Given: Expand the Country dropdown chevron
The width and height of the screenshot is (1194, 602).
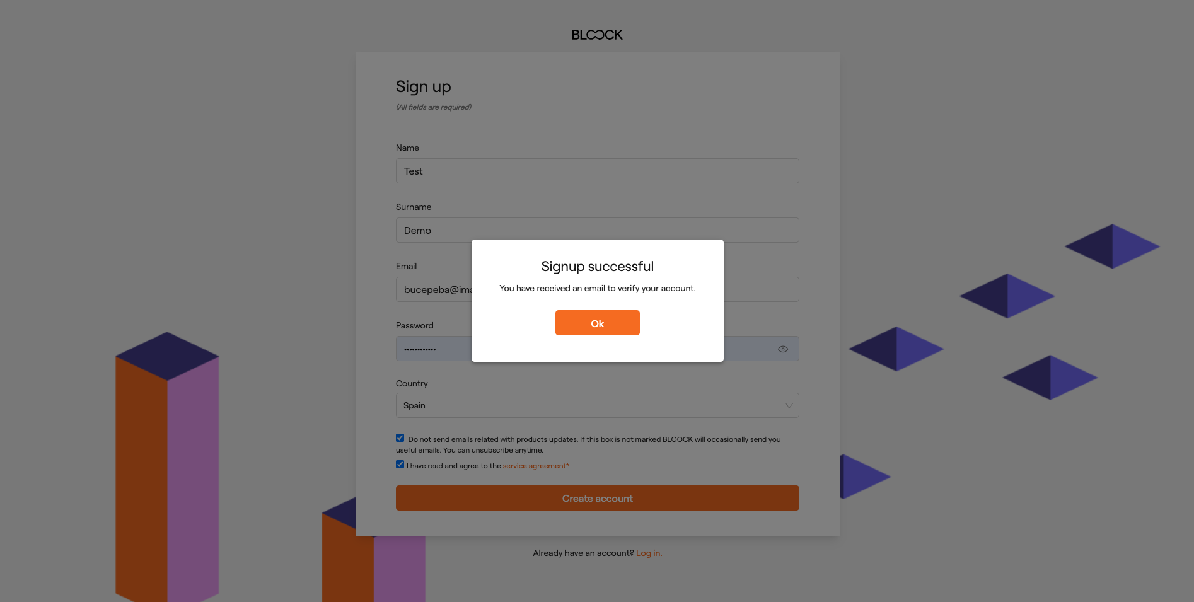Looking at the screenshot, I should point(789,405).
